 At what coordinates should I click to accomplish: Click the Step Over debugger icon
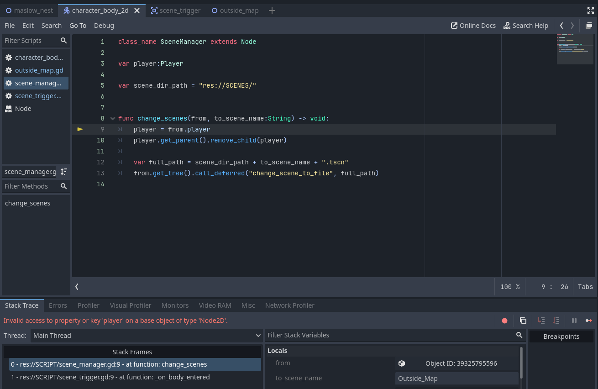click(556, 321)
